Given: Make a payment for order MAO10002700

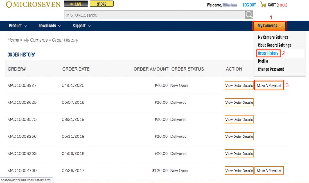Looking at the screenshot, I should 269,171.
